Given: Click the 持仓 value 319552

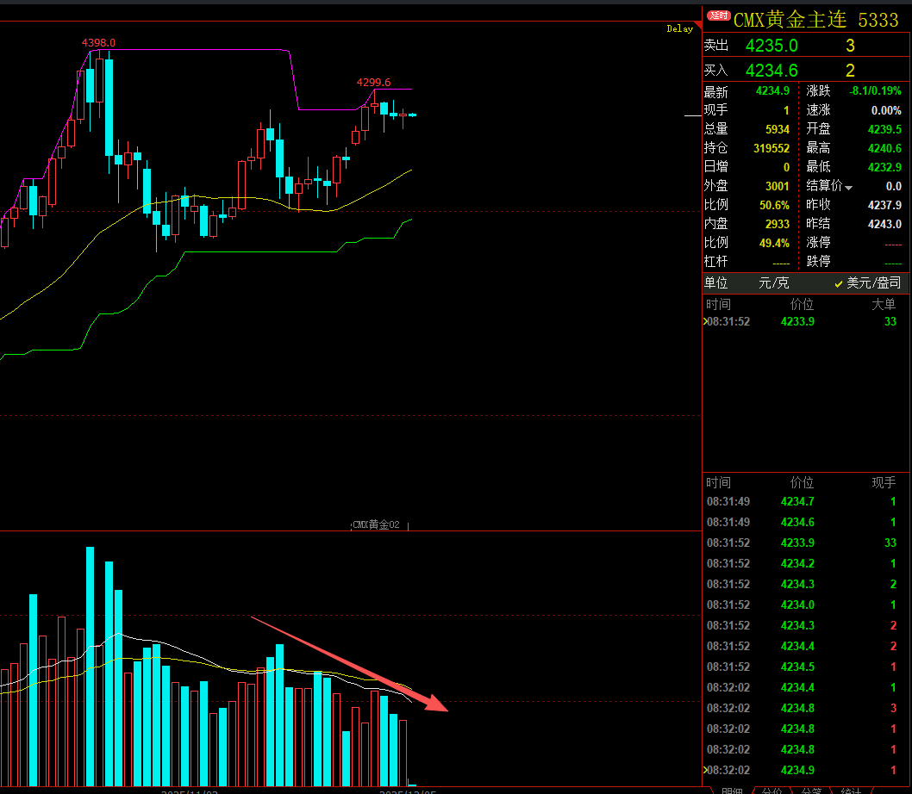Looking at the screenshot, I should [771, 148].
